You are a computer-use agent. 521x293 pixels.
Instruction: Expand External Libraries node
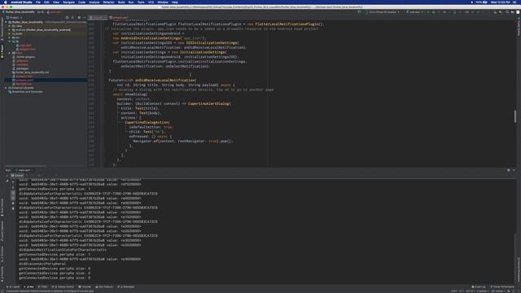pyautogui.click(x=6, y=88)
